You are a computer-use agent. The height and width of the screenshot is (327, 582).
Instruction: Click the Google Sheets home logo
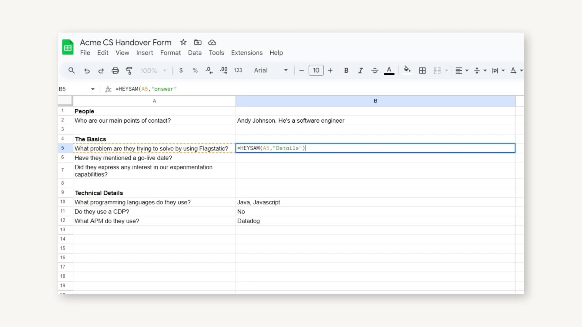[68, 47]
